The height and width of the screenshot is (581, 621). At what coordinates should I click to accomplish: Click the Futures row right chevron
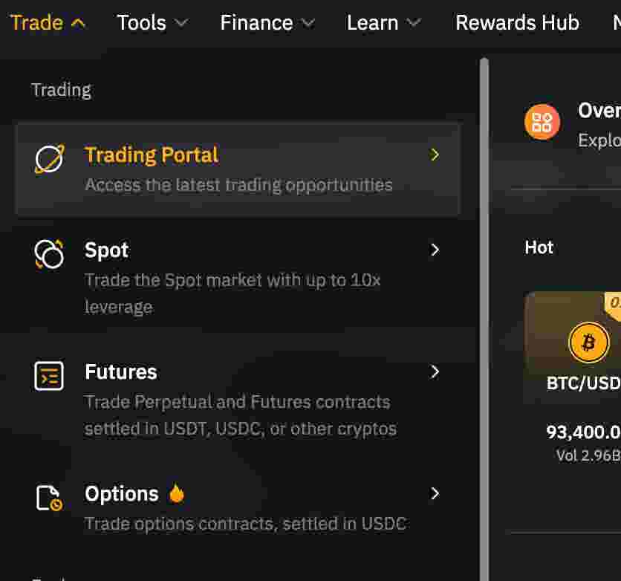[x=435, y=371]
